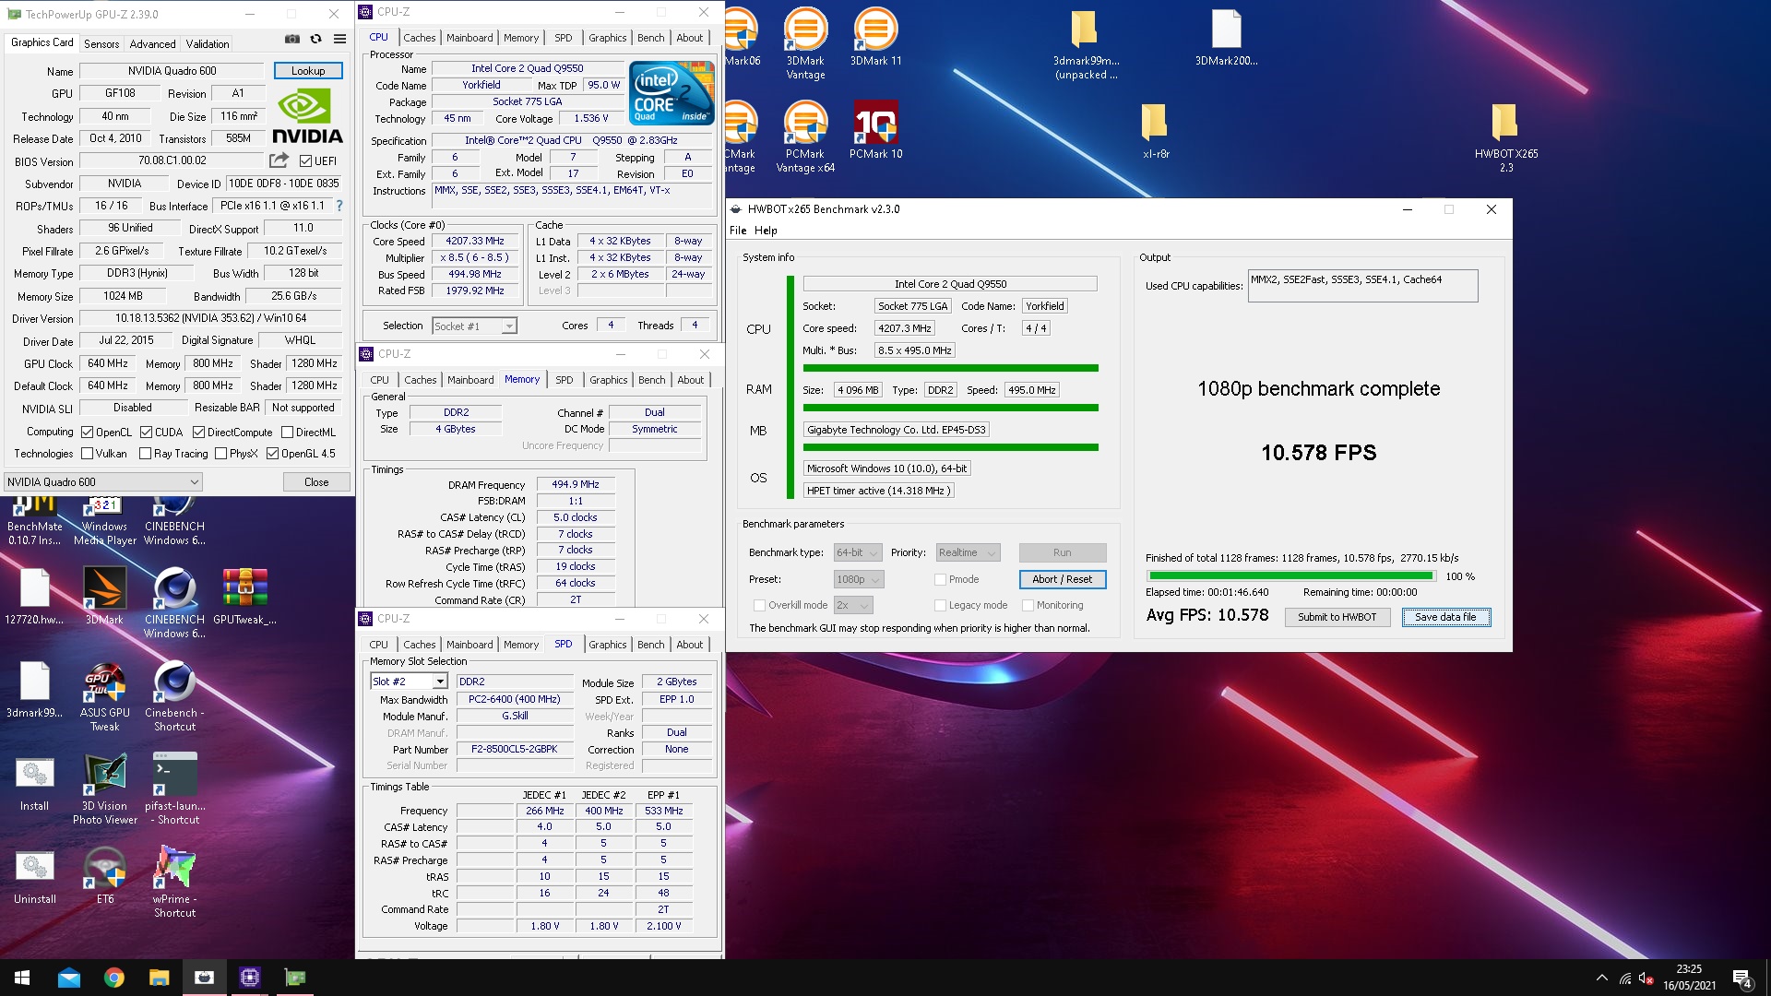The height and width of the screenshot is (996, 1771).
Task: Expand the NVIDIA Quadro 600 GPU dropdown
Action: pos(102,481)
